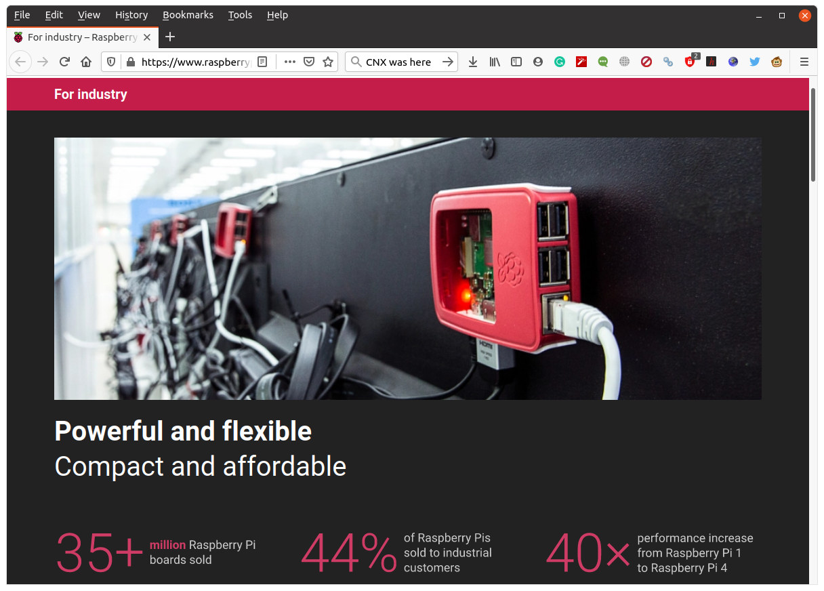
Task: Open the Firefox hamburger menu
Action: (x=804, y=62)
